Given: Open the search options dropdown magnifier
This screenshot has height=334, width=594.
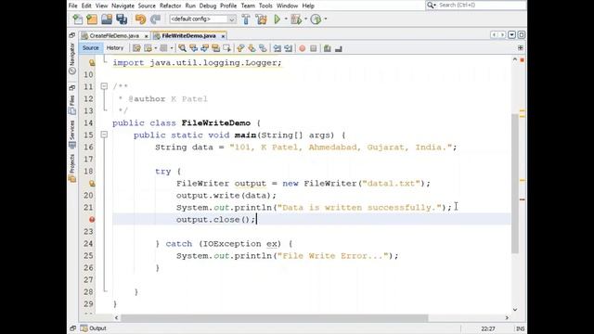Looking at the screenshot, I should (431, 5).
